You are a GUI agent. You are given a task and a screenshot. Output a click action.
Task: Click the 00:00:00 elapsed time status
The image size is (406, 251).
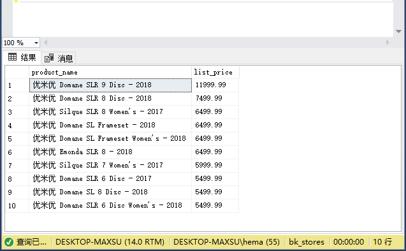349,242
